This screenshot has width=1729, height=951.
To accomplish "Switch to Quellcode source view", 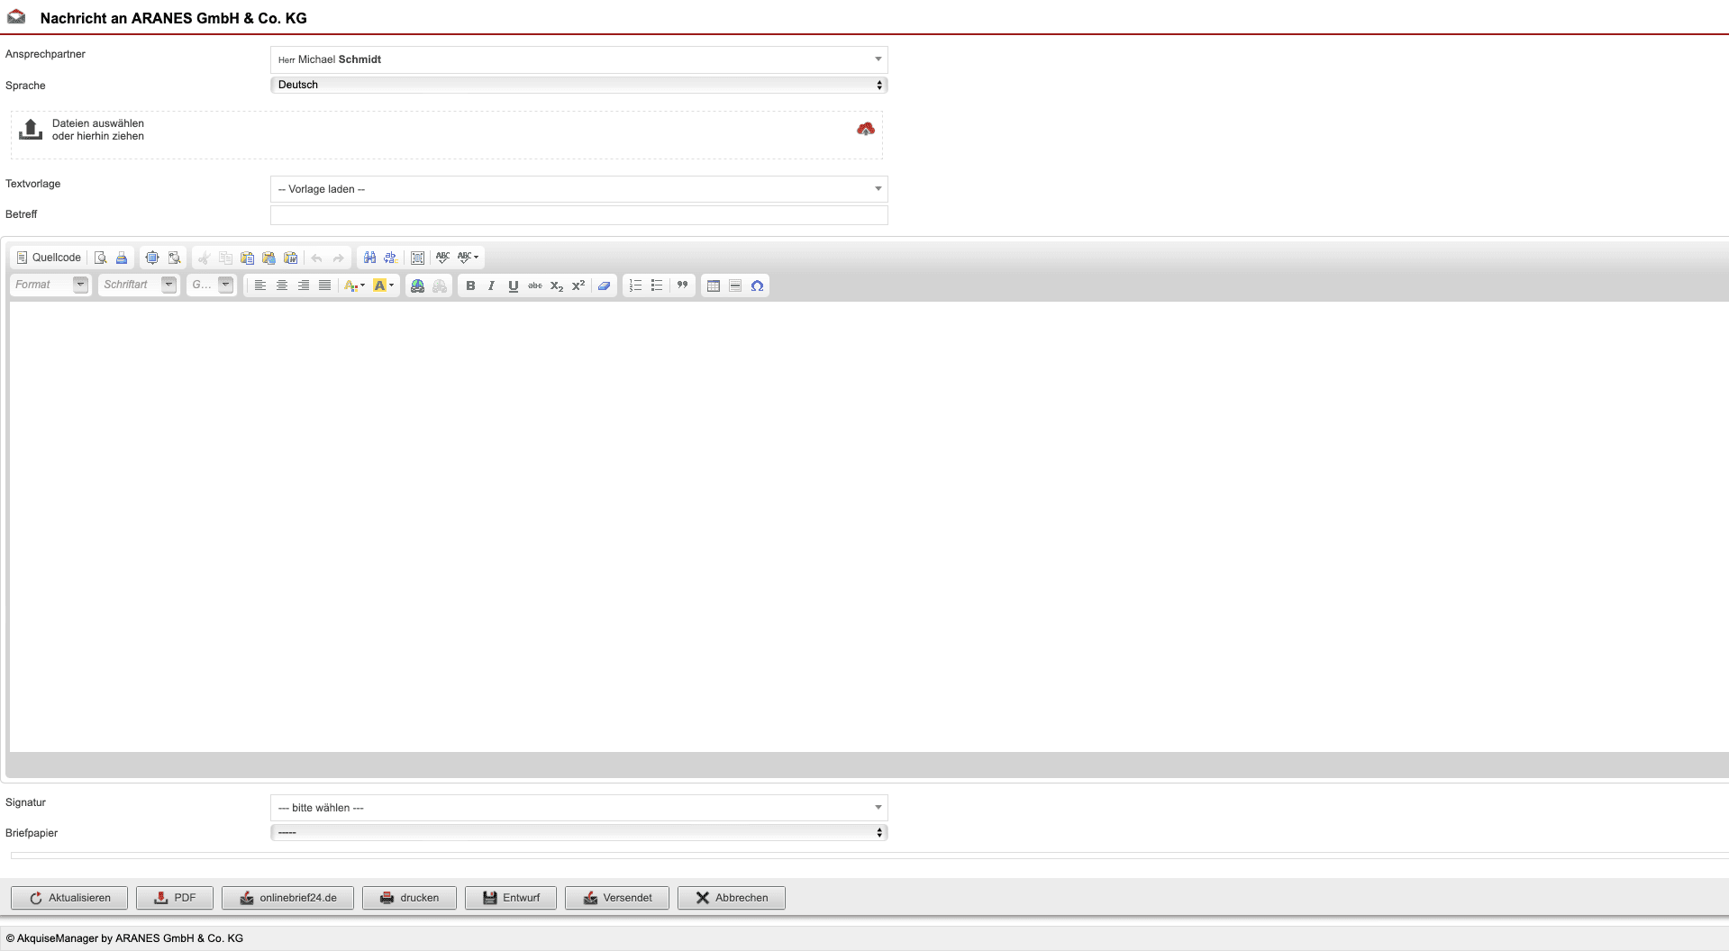I will coord(49,258).
